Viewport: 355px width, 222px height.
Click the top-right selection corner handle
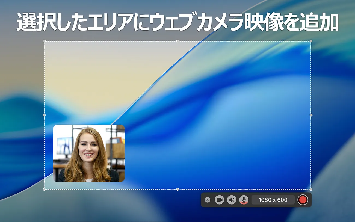coord(311,41)
